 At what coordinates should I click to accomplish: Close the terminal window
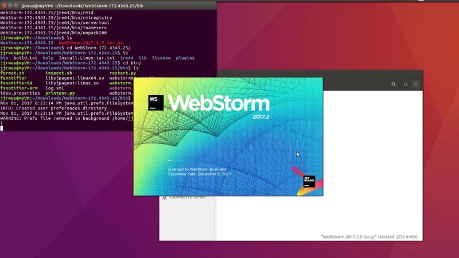5,6
